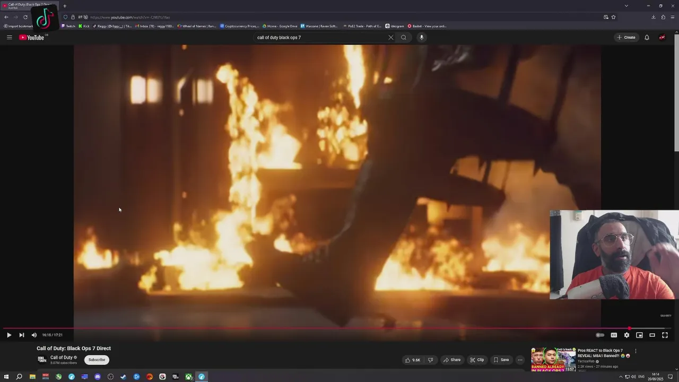Like the video (9.6K)
This screenshot has height=382, width=679.
pyautogui.click(x=413, y=360)
